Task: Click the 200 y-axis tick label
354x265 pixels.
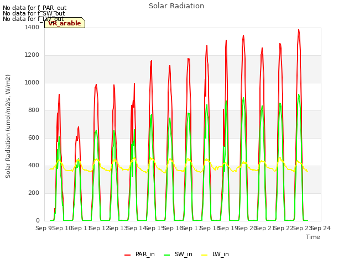Action: point(34,193)
